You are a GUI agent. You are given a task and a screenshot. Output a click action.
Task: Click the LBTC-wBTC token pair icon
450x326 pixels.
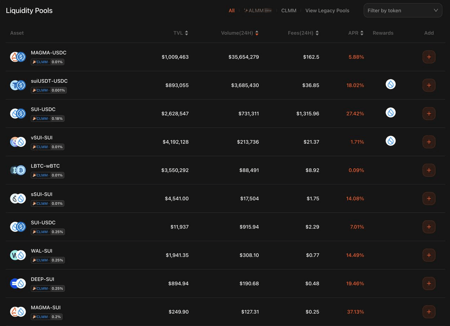pyautogui.click(x=18, y=170)
